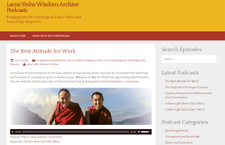Click the folder category icon

pyautogui.click(x=33, y=60)
